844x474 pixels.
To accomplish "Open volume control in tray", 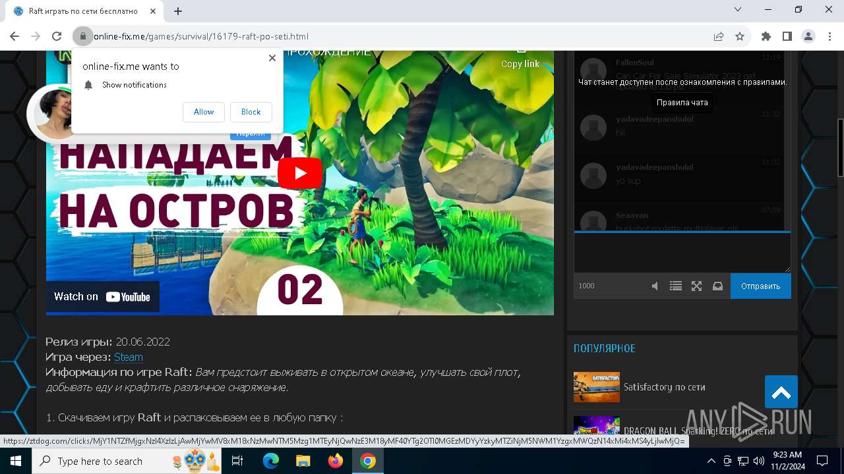I will point(759,461).
